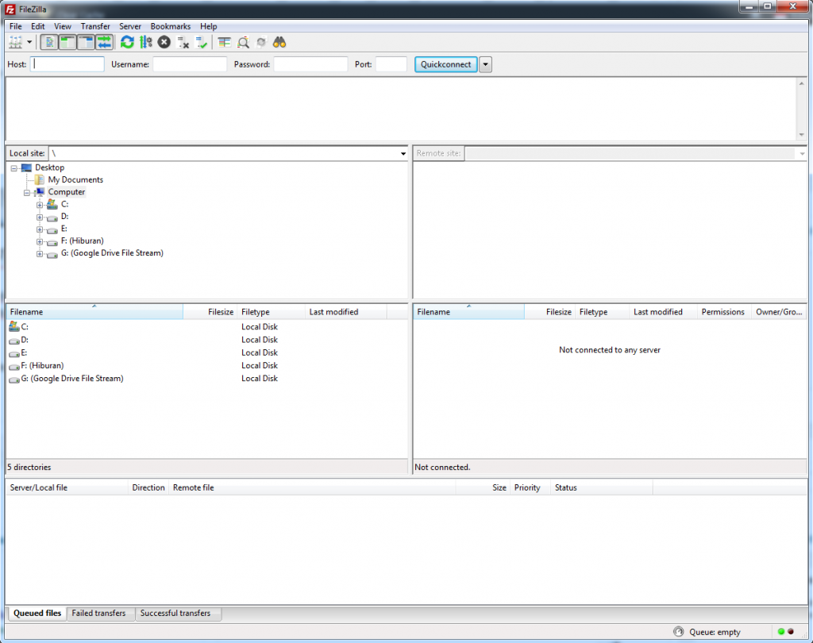The height and width of the screenshot is (643, 813).
Task: Switch to the Failed transfers tab
Action: (x=98, y=613)
